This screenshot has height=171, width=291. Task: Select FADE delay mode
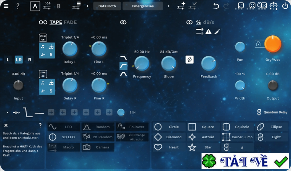pyautogui.click(x=70, y=22)
